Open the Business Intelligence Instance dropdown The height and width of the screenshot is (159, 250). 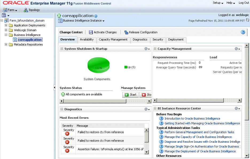tap(84, 21)
